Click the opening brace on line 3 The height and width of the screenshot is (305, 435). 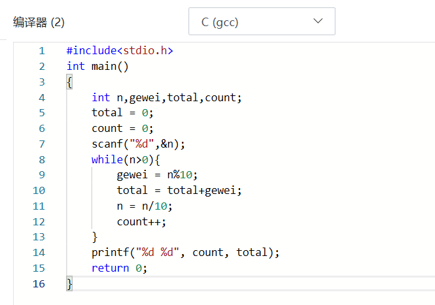pos(69,82)
